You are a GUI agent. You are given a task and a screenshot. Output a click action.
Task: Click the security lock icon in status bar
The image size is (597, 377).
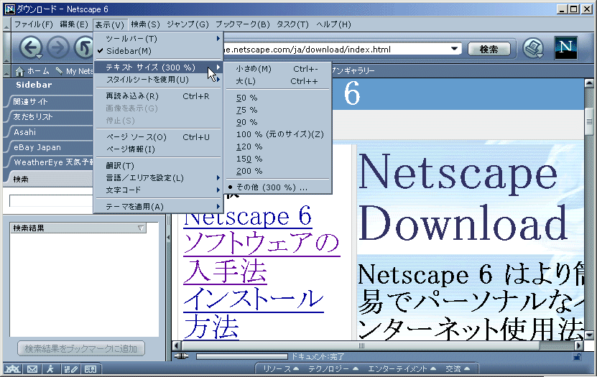[577, 356]
